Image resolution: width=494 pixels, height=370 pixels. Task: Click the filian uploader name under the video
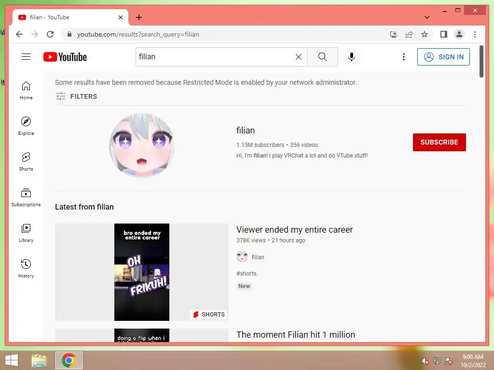pyautogui.click(x=258, y=257)
